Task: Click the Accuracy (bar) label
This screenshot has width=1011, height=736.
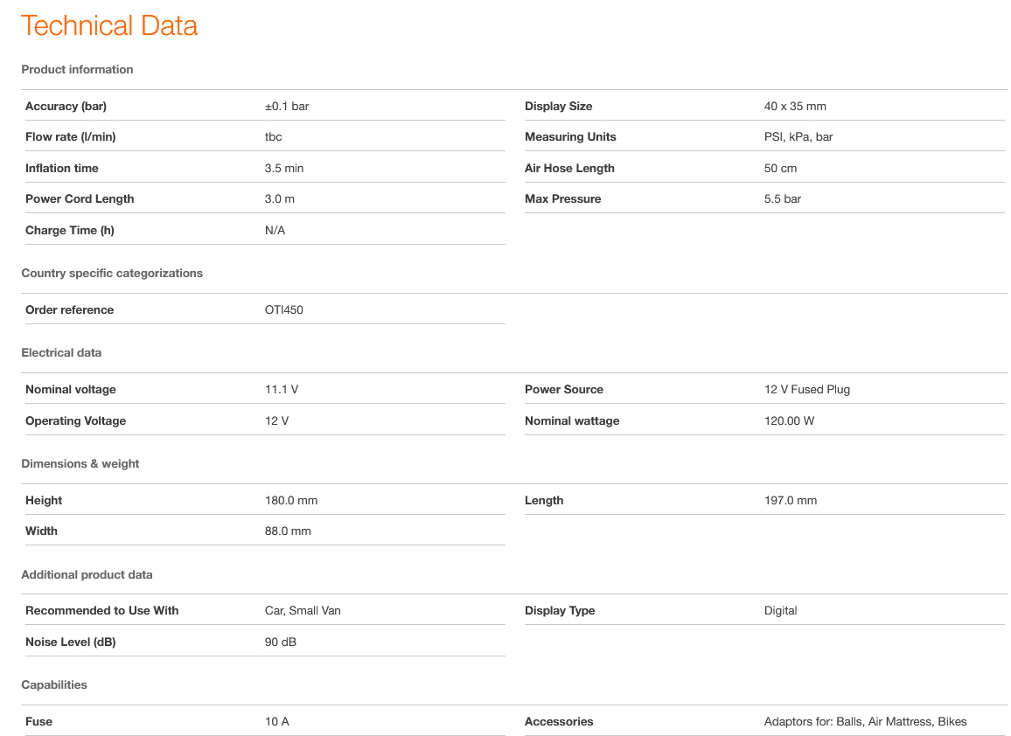Action: click(x=66, y=106)
